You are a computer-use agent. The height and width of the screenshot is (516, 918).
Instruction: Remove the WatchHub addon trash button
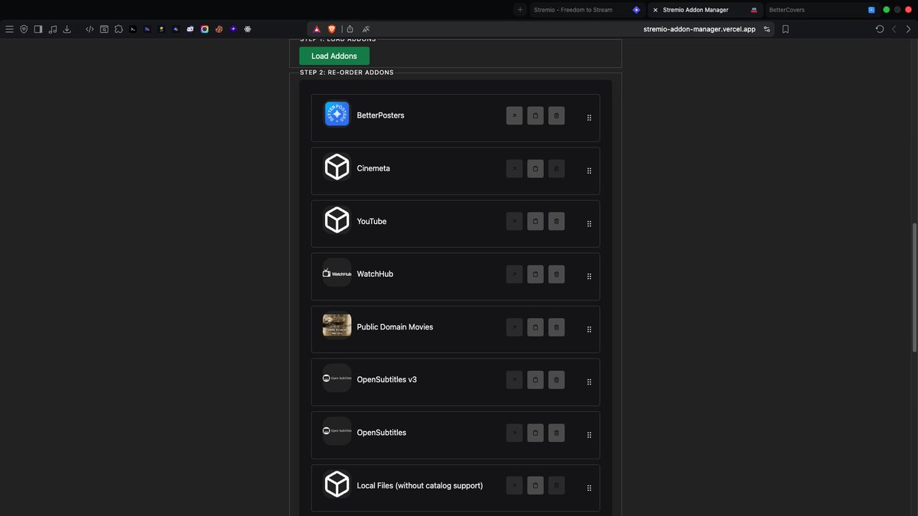pyautogui.click(x=556, y=274)
